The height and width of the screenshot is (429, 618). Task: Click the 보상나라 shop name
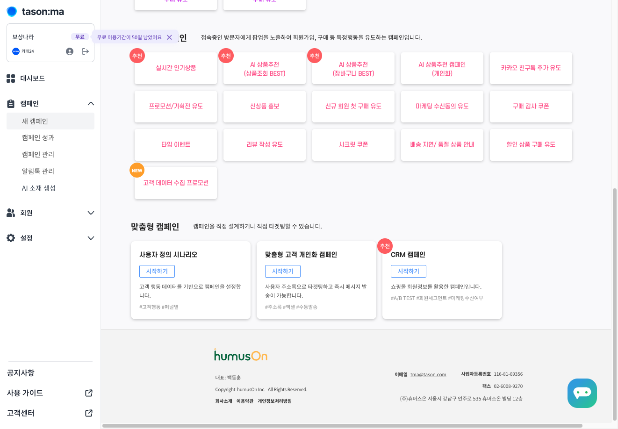tap(23, 37)
